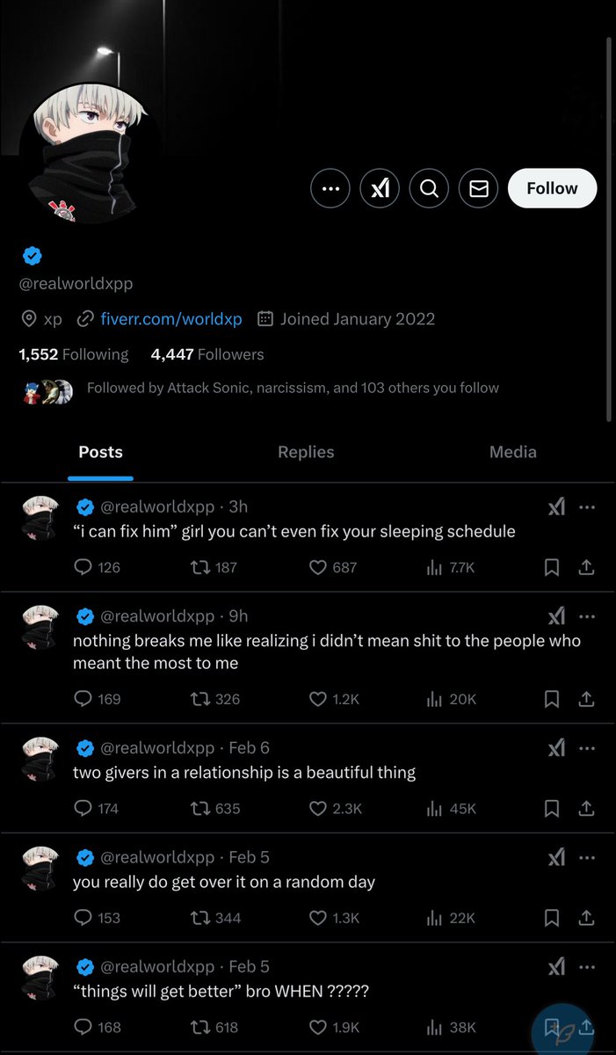Search this profile's posts

(429, 188)
